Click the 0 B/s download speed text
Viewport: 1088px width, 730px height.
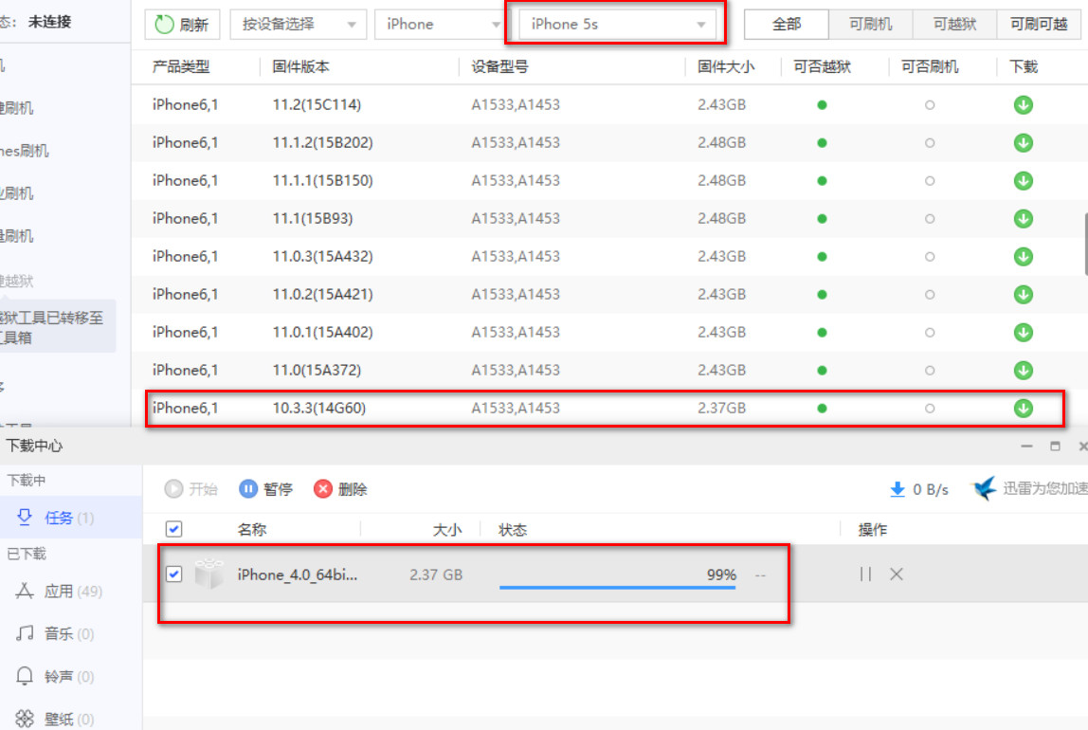(x=931, y=490)
